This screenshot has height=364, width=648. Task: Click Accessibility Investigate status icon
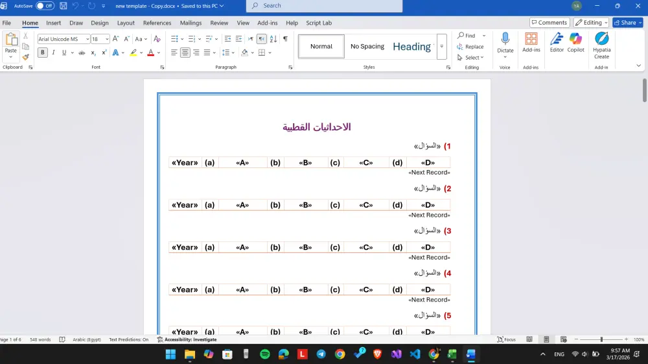[160, 339]
